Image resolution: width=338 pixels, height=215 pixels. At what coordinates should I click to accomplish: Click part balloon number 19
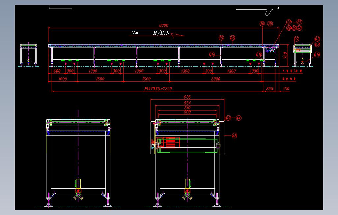270,24
